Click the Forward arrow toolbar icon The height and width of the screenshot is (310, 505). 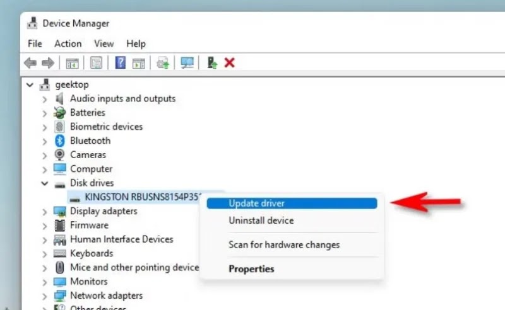coord(48,63)
